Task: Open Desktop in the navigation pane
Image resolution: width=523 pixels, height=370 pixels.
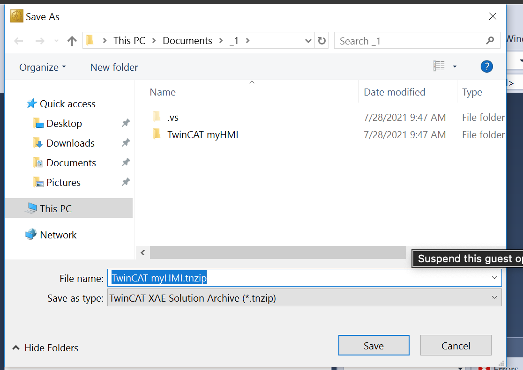Action: click(x=64, y=124)
